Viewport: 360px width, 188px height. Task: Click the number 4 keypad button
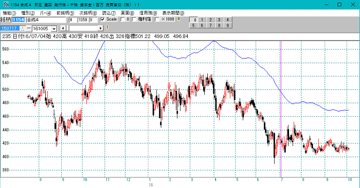coord(228,20)
